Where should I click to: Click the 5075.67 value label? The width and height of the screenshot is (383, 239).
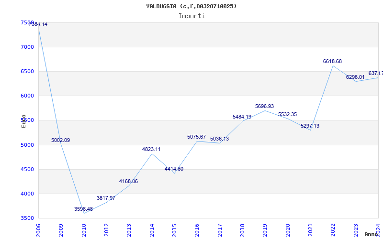196,137
